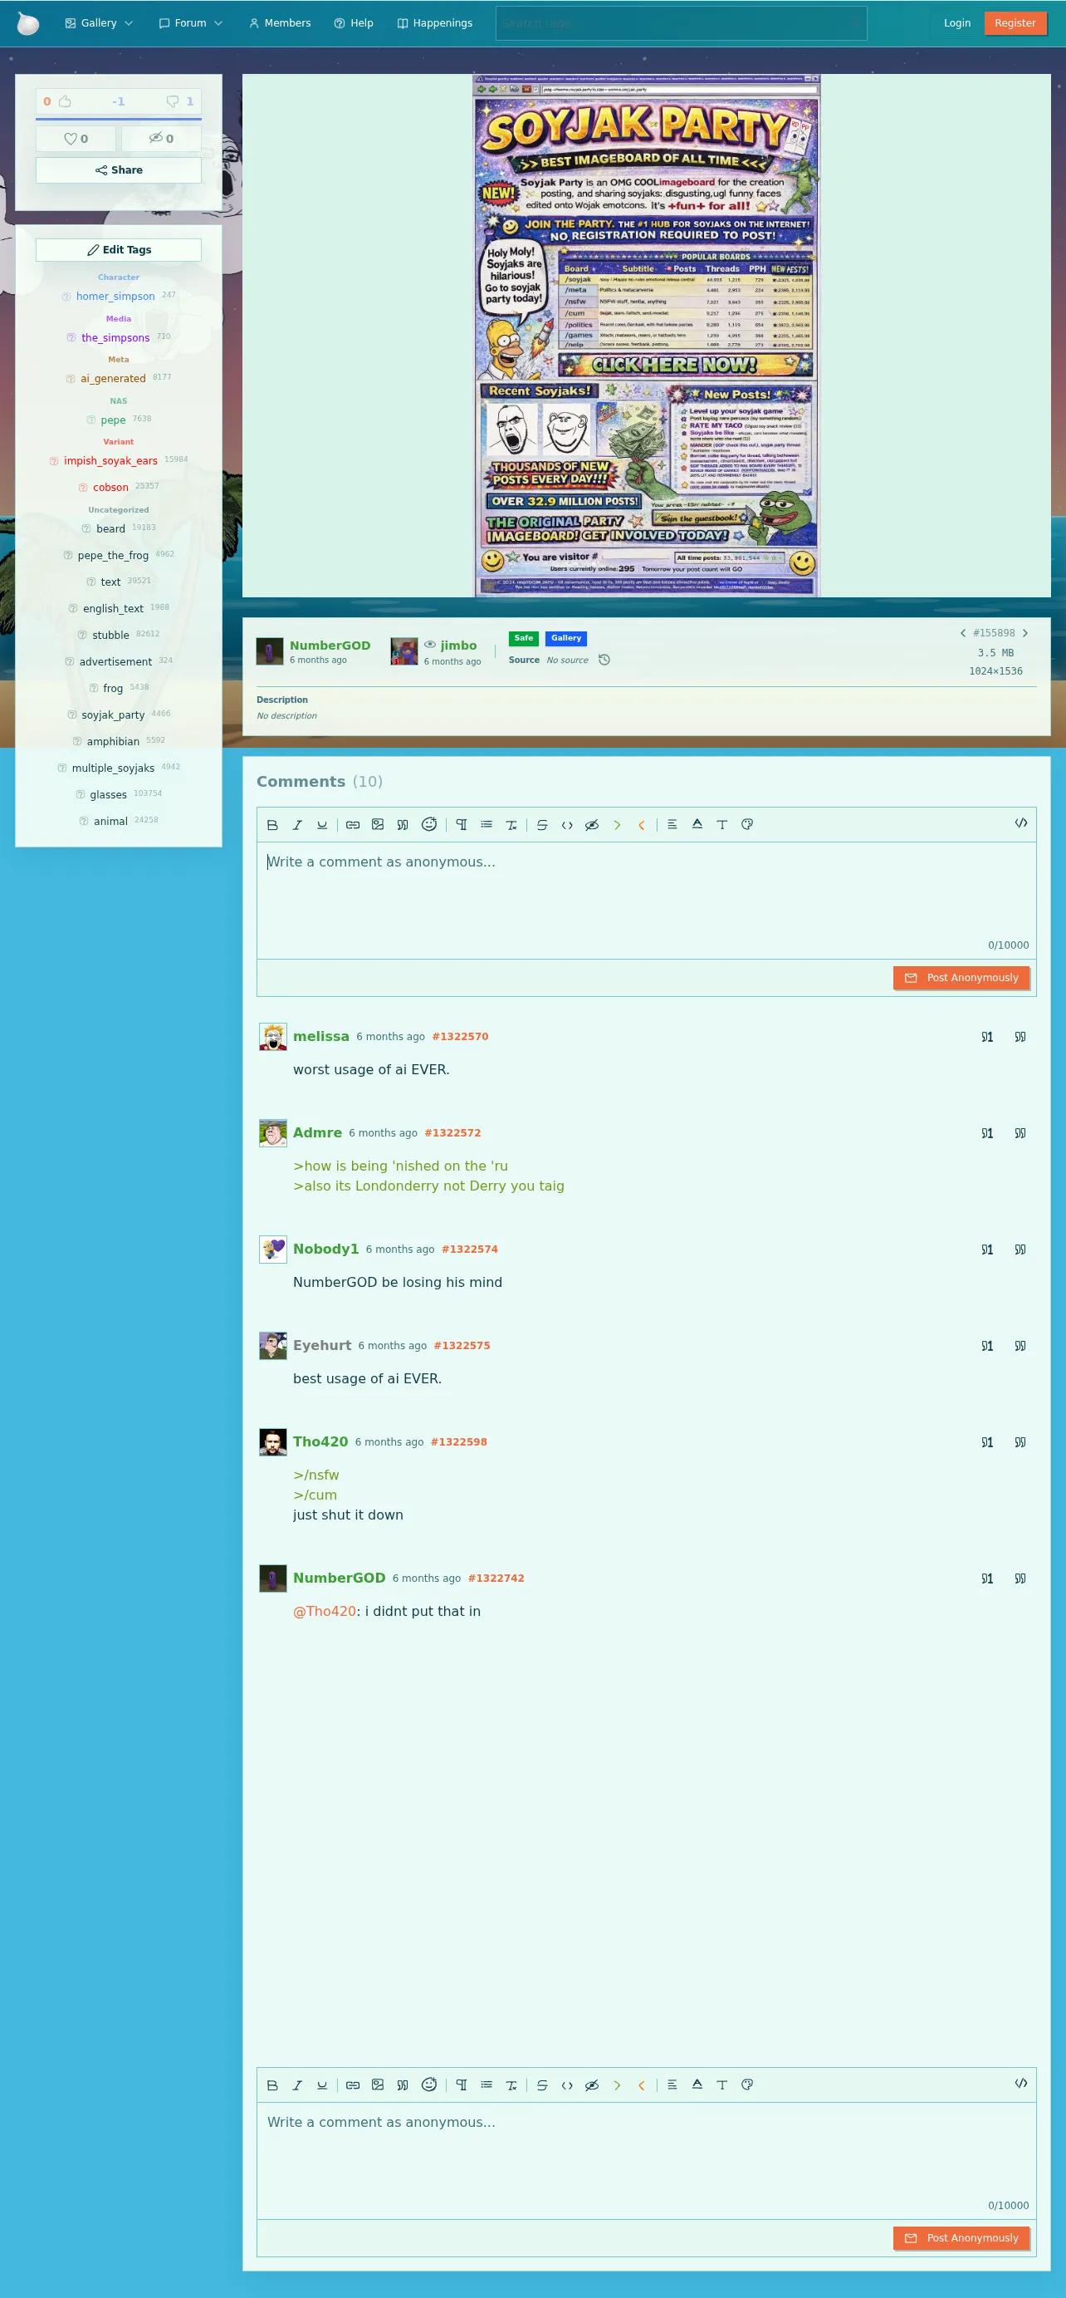The width and height of the screenshot is (1066, 2298).
Task: Click the last Post Anonymously button
Action: click(x=961, y=2237)
